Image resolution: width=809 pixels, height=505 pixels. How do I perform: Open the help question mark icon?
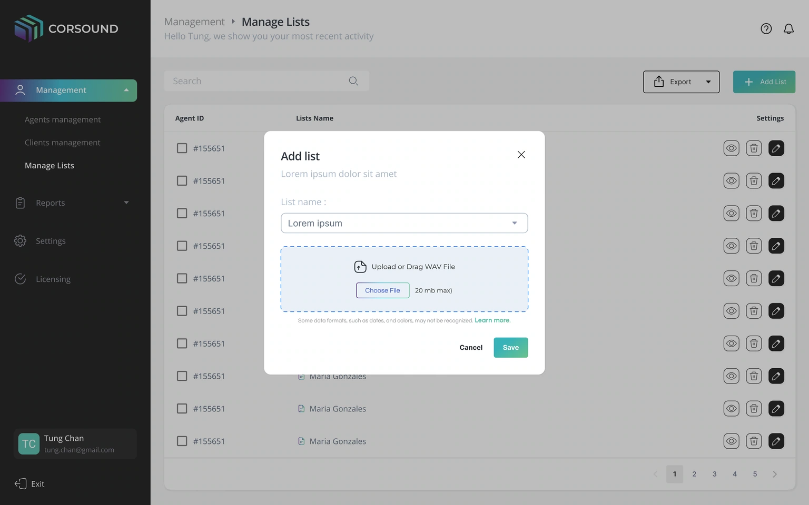point(766,29)
